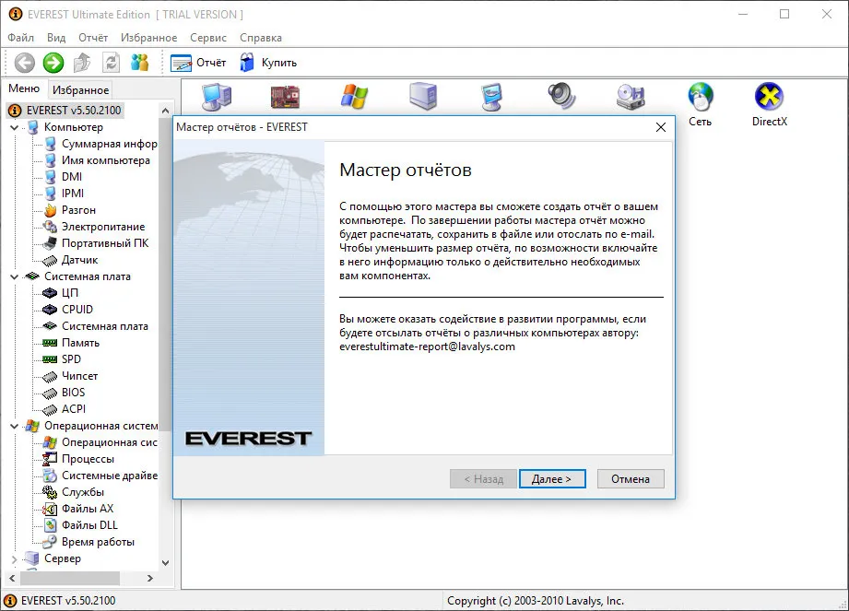Go forward with the green arrow icon
The image size is (849, 611).
tap(53, 63)
